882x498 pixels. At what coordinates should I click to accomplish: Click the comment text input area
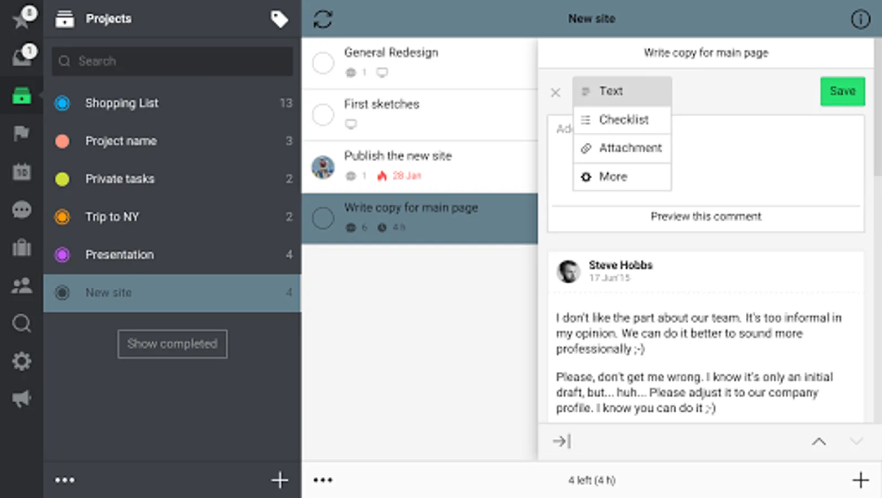tap(705, 160)
